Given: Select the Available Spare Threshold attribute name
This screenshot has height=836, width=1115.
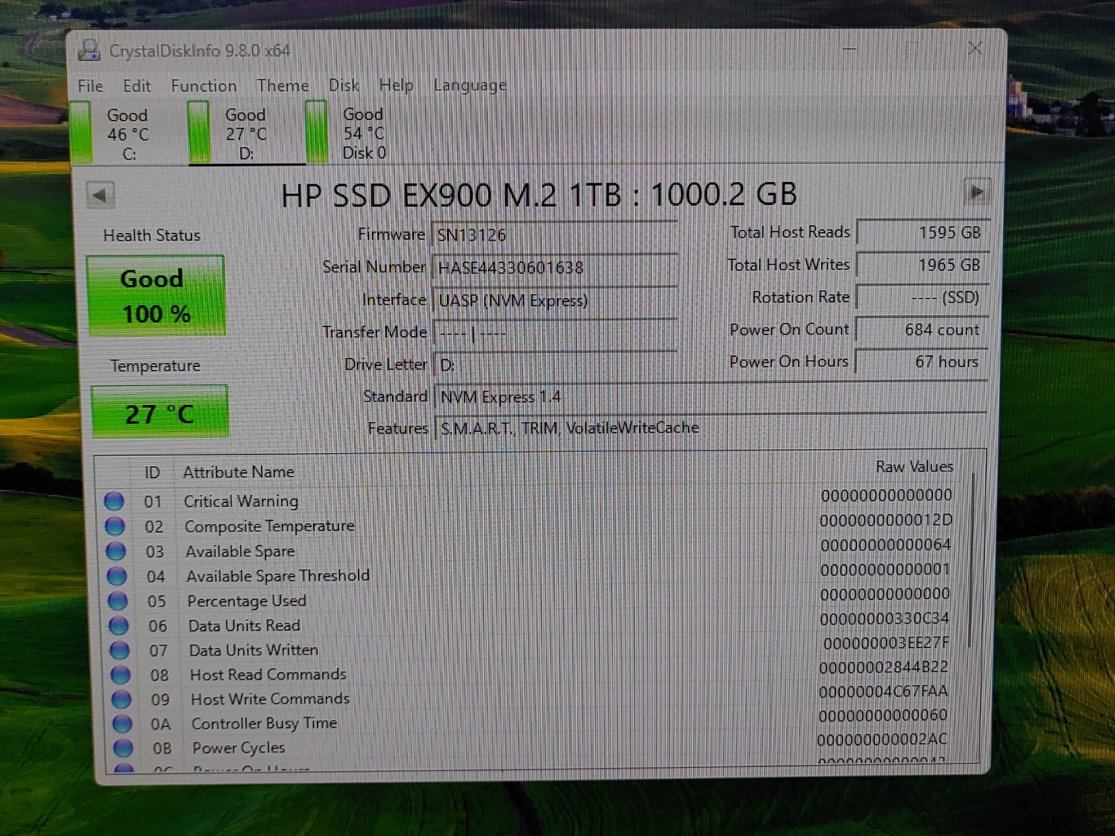Looking at the screenshot, I should (x=278, y=576).
